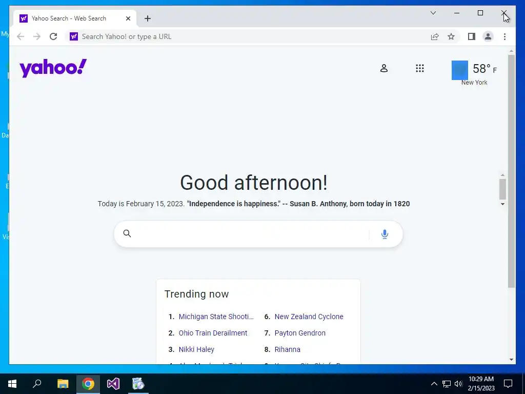Toggle the Chrome side panel icon
This screenshot has height=394, width=525.
(x=472, y=36)
